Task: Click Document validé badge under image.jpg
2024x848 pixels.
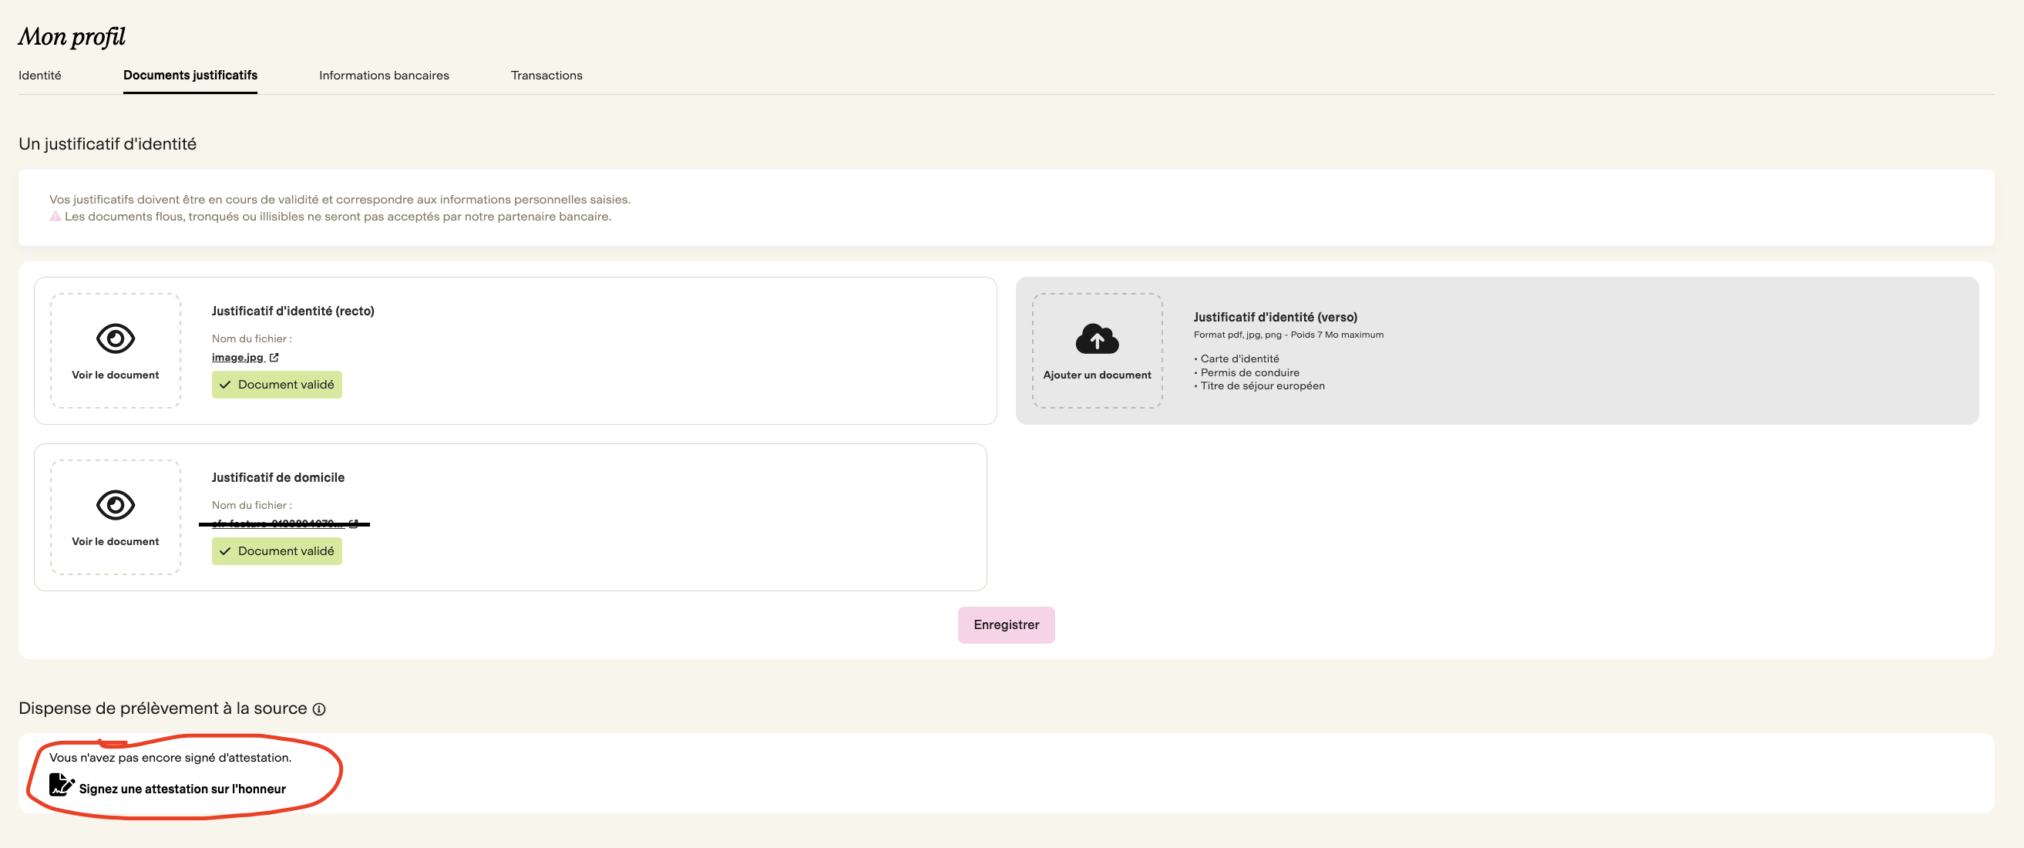Action: pos(277,385)
